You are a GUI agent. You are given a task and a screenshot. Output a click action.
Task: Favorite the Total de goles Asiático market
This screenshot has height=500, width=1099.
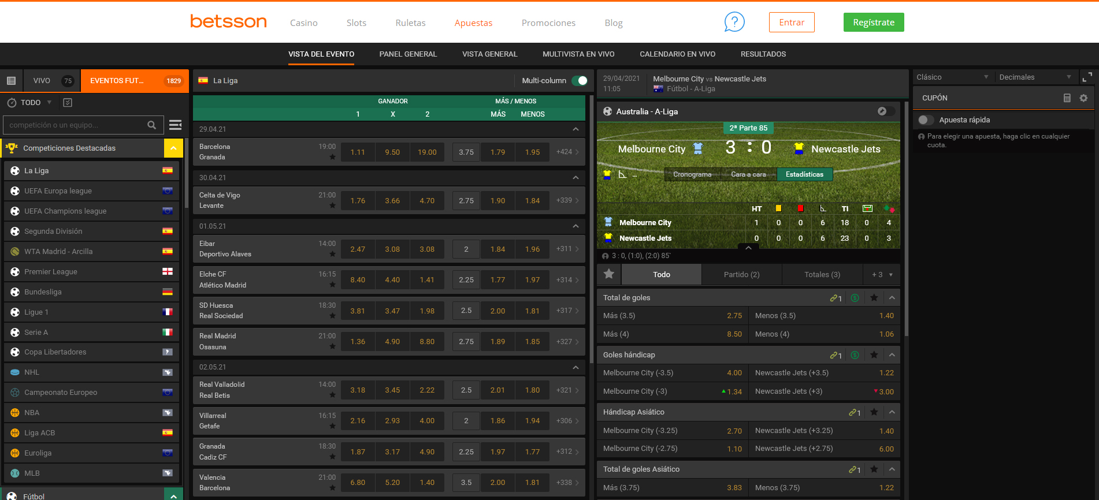point(874,469)
